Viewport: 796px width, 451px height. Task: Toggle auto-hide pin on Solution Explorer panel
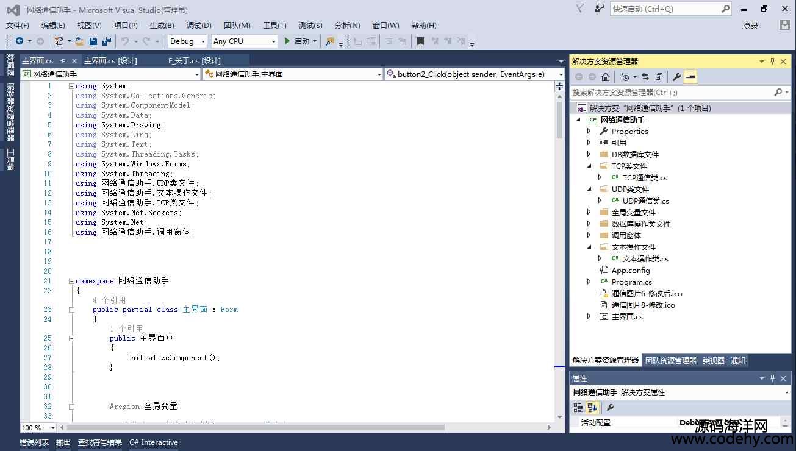pyautogui.click(x=772, y=61)
